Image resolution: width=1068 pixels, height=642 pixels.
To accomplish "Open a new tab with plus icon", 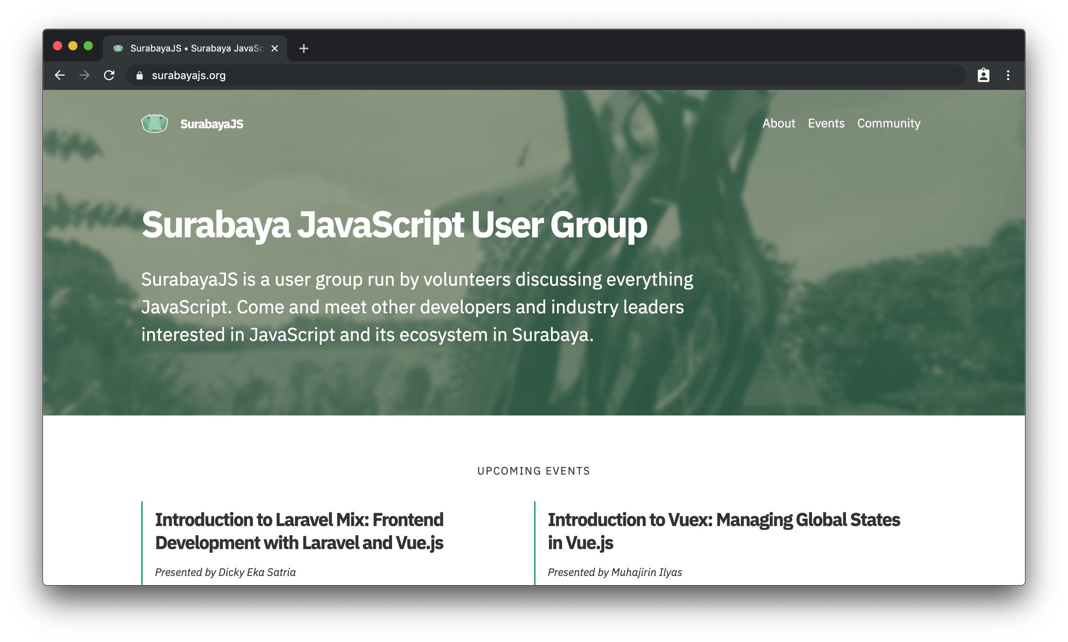I will click(304, 48).
